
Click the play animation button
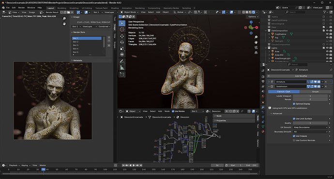pyautogui.click(x=134, y=165)
